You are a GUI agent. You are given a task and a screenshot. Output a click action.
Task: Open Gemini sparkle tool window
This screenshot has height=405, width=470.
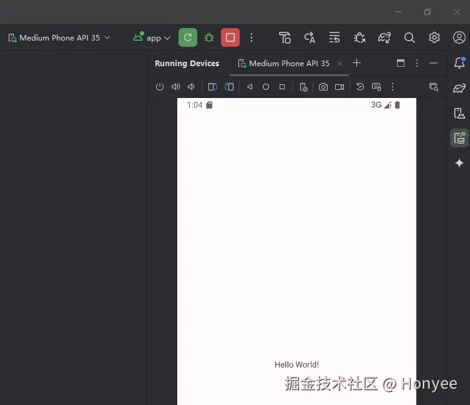459,163
